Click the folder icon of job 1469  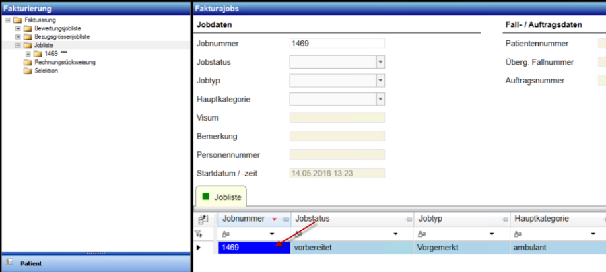pyautogui.click(x=37, y=54)
